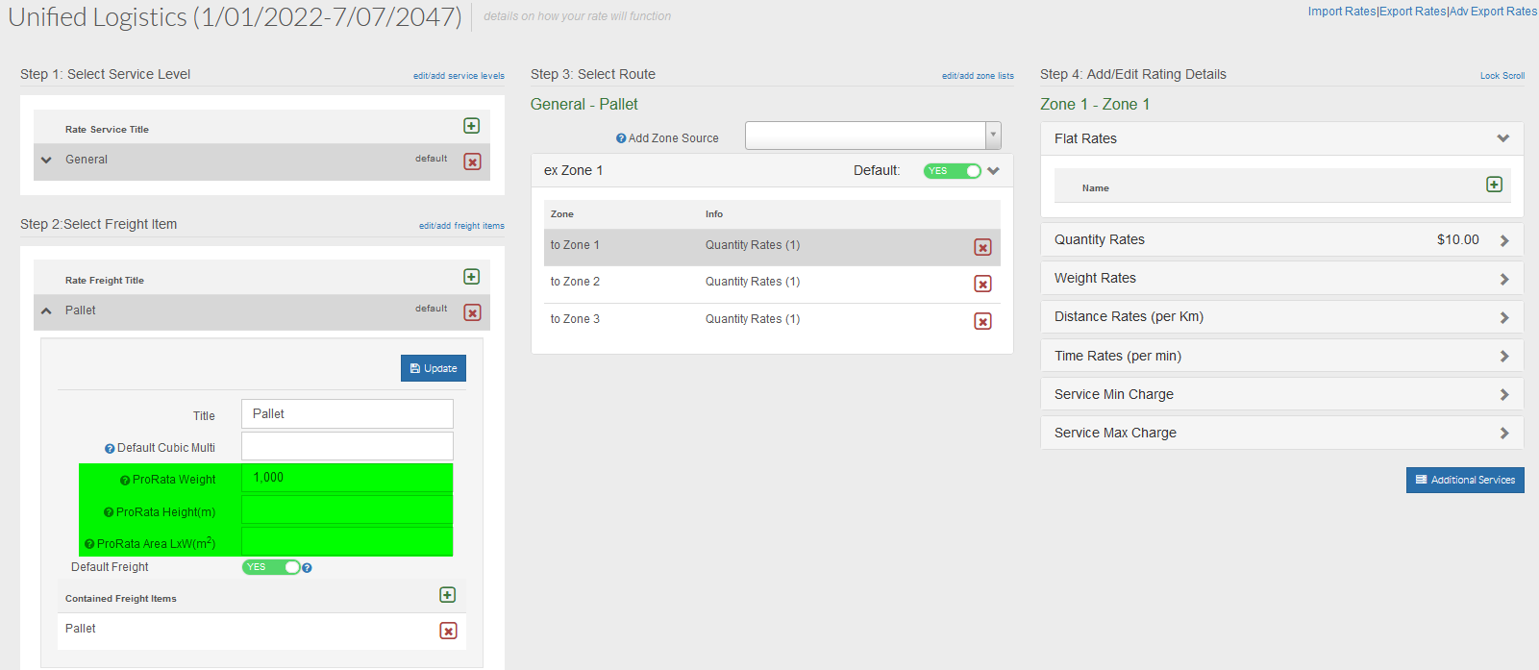Edit the Title field containing Pallet
The width and height of the screenshot is (1539, 670).
(347, 414)
